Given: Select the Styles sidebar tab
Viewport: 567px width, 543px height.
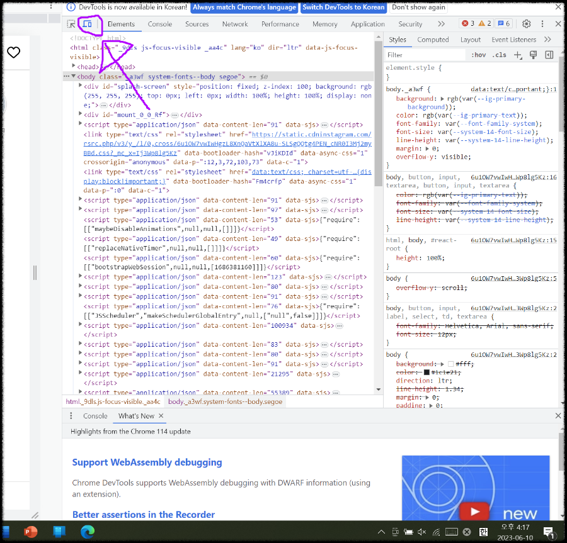Looking at the screenshot, I should tap(398, 40).
